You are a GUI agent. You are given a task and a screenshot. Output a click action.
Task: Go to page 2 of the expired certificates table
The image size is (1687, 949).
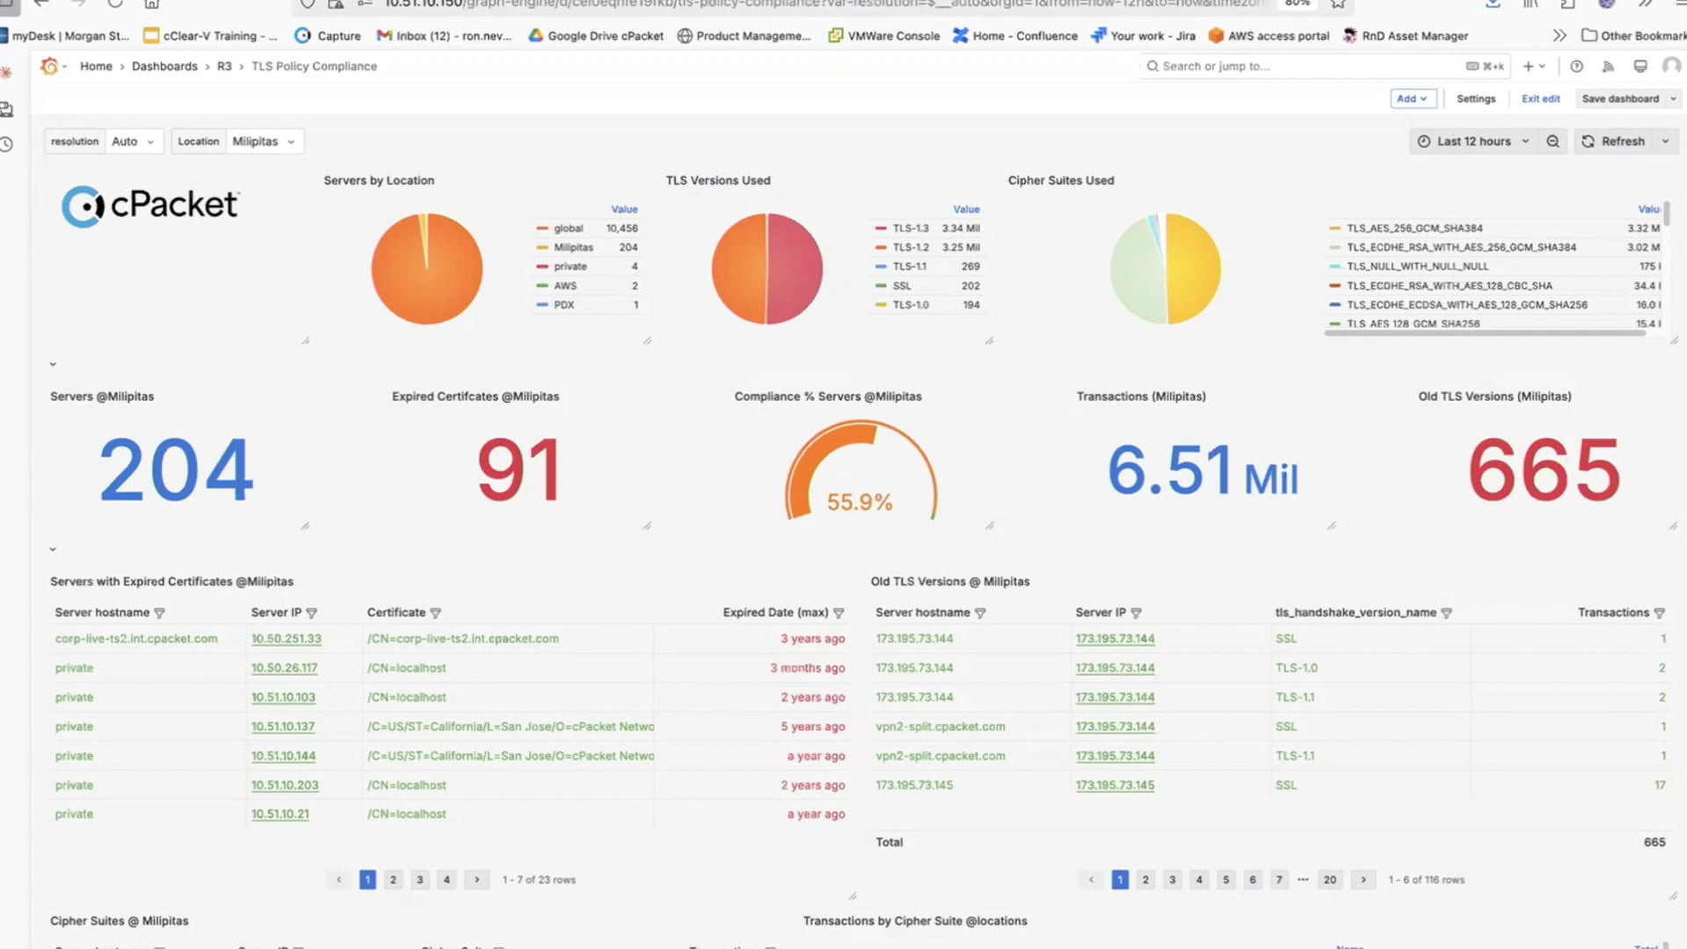[393, 879]
